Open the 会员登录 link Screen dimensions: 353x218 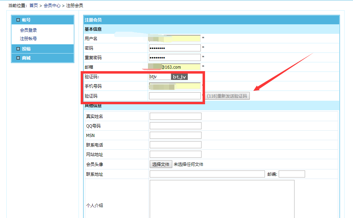[29, 30]
